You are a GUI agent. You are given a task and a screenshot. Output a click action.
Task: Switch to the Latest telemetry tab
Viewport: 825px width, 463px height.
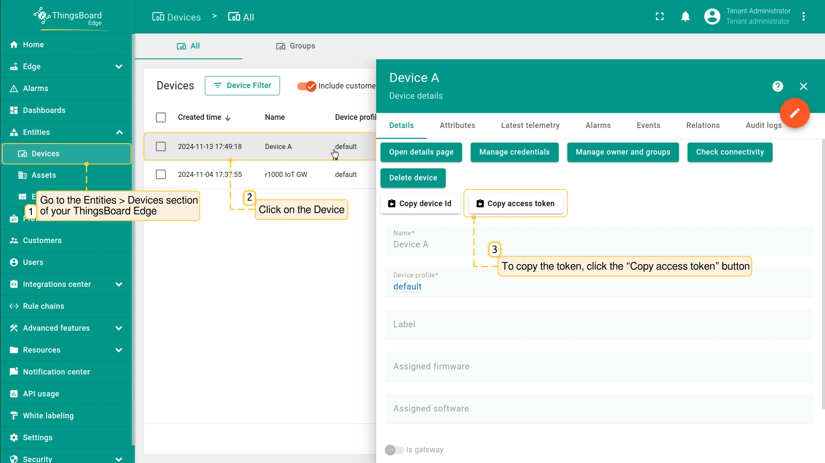[x=530, y=125]
